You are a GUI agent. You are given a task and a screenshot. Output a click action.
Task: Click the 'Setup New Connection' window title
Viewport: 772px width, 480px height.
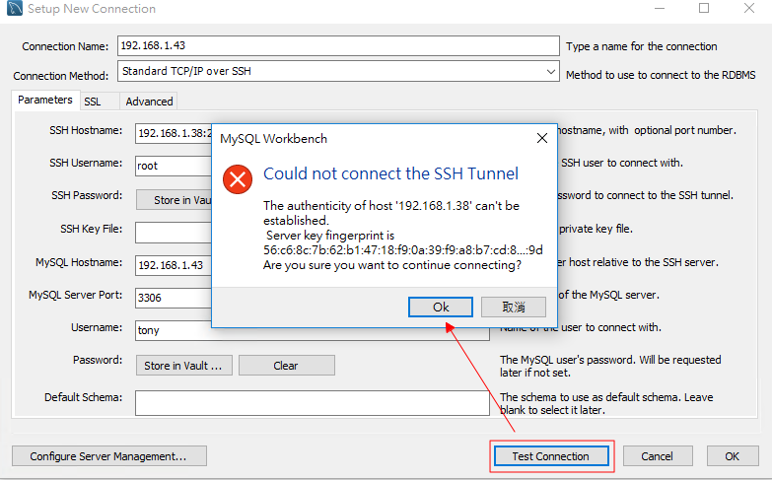[92, 9]
